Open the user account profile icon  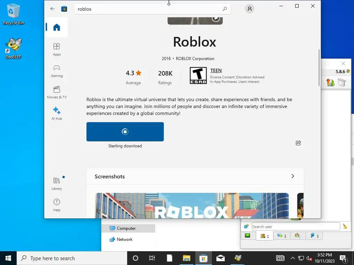tap(250, 9)
